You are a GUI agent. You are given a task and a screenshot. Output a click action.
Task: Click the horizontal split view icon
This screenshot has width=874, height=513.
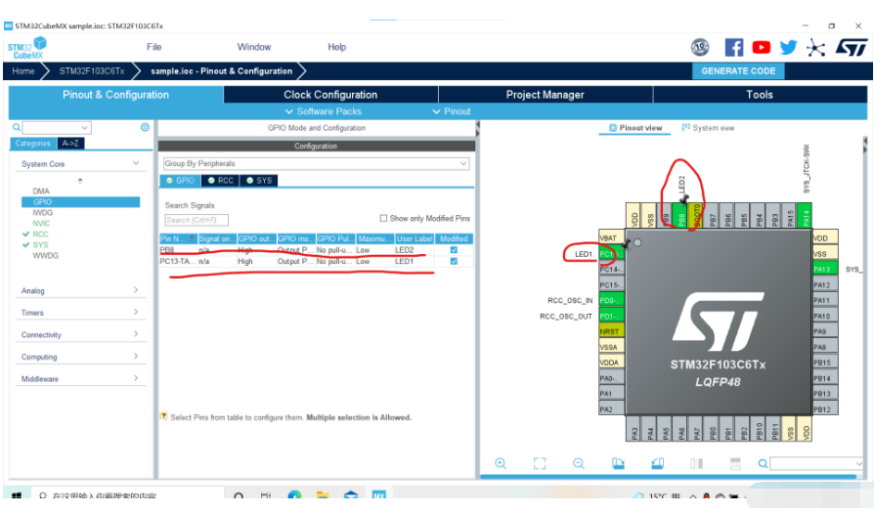tap(735, 463)
